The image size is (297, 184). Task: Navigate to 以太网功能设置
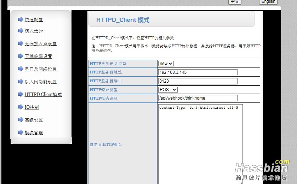coord(41,82)
